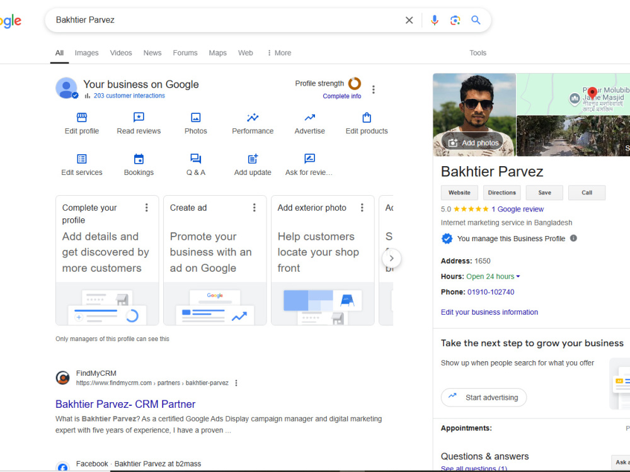This screenshot has width=630, height=472.
Task: Click See all questions link
Action: 474,469
